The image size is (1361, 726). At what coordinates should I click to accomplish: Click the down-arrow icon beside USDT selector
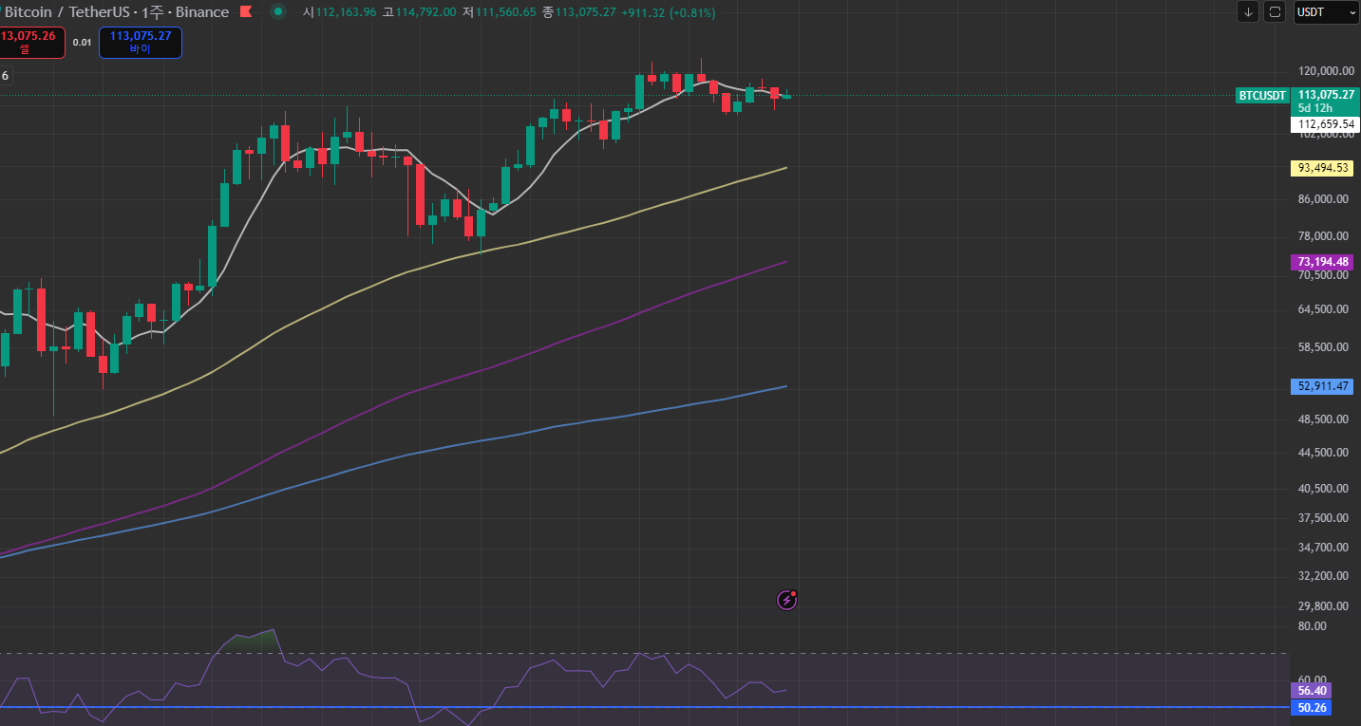click(1248, 12)
